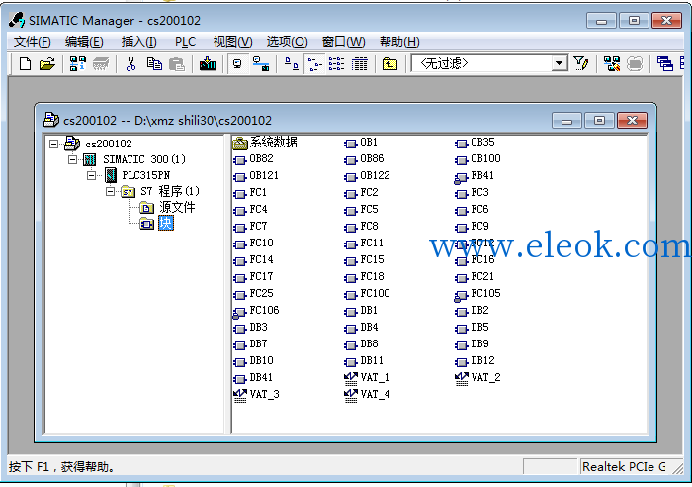Select the FC106 block icon
692x487 pixels.
click(x=239, y=312)
